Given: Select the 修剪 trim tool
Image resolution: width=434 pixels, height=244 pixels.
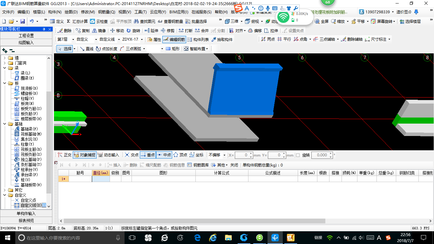Looking at the screenshot, I should (x=167, y=31).
